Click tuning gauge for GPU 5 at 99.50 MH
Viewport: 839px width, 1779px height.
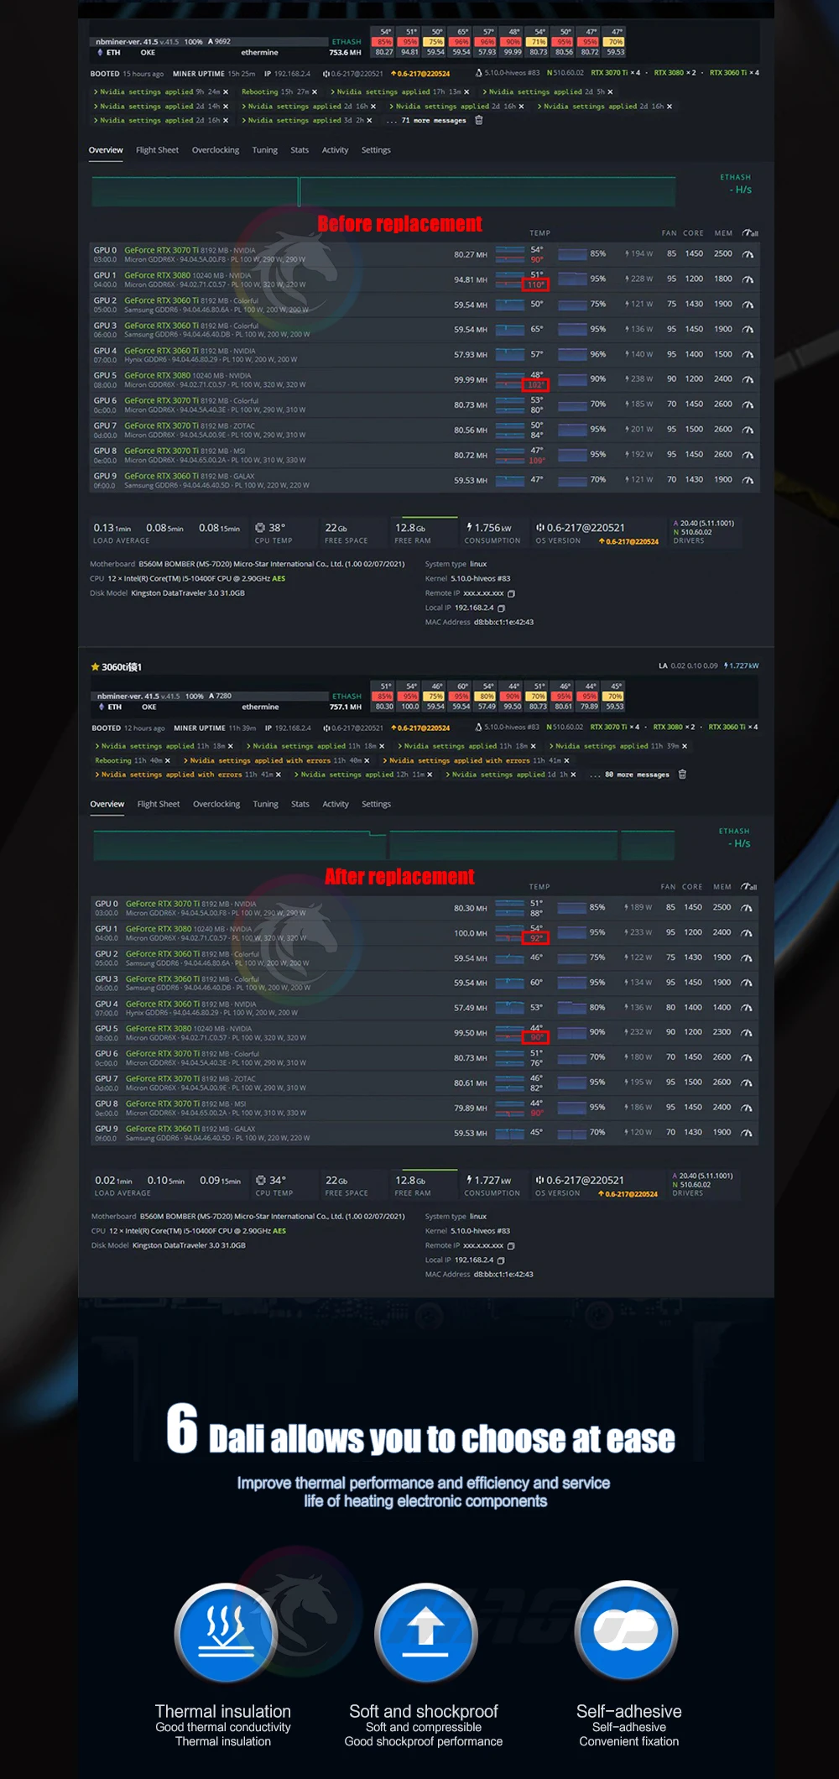click(x=747, y=1033)
